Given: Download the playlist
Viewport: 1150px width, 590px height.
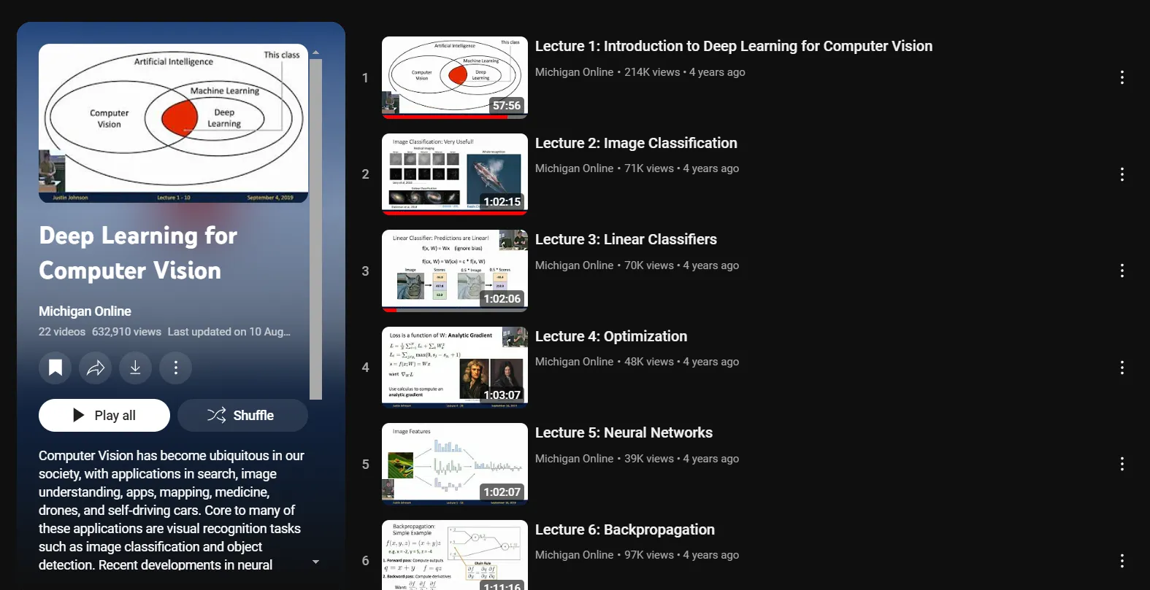Looking at the screenshot, I should point(136,368).
